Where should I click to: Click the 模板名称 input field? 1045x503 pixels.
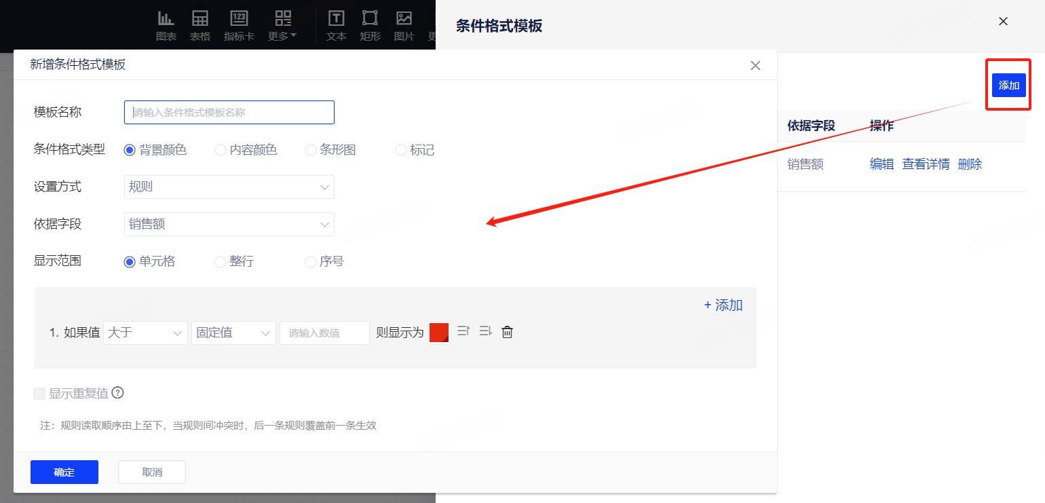coord(229,113)
